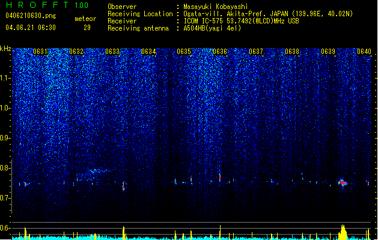Click the meteor echo just past 0633
Image resolution: width=378 pixels, height=240 pixels.
pyautogui.click(x=124, y=186)
